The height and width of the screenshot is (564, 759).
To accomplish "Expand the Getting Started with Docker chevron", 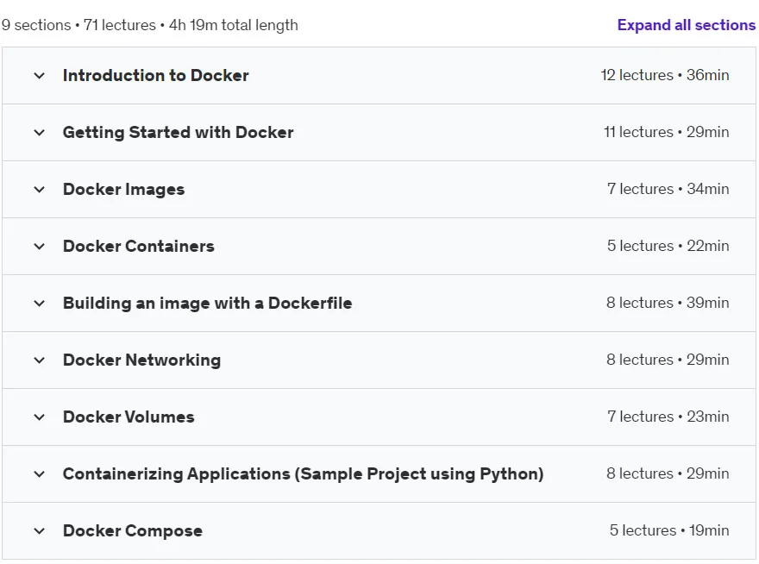I will point(39,133).
